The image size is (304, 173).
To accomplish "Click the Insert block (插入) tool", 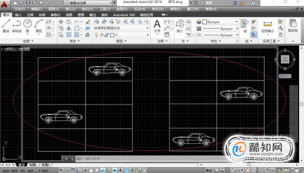I will (180, 26).
